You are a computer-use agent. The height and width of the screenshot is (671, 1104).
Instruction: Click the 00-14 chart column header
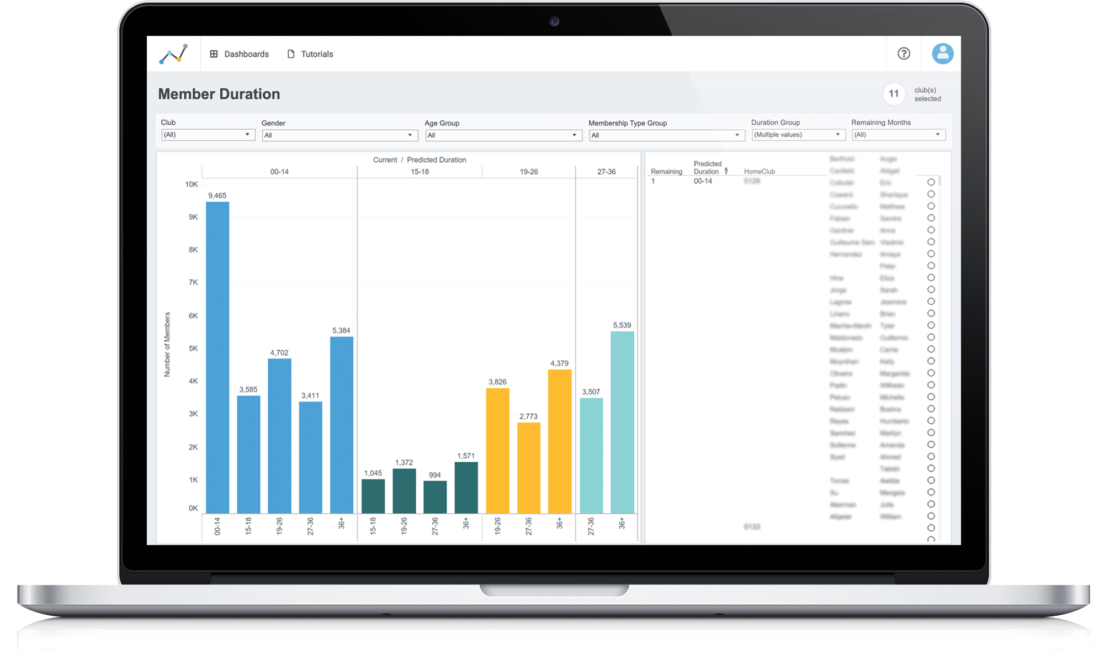point(279,172)
